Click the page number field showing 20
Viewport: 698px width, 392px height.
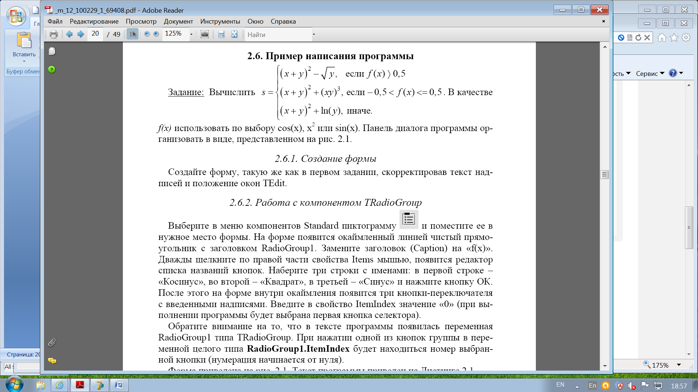(95, 34)
